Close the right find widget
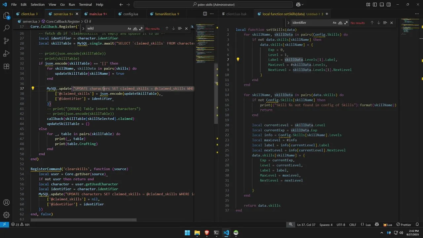This screenshot has width=423, height=238. [392, 23]
